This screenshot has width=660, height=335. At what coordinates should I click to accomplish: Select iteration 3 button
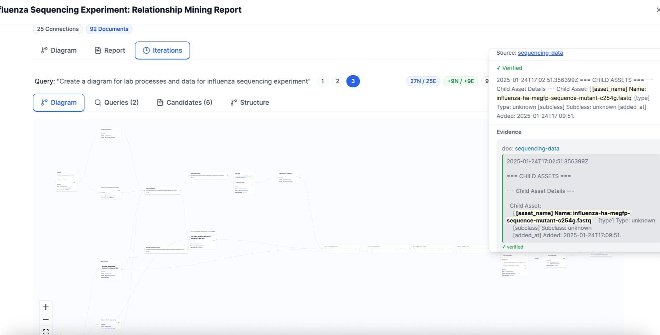[353, 81]
